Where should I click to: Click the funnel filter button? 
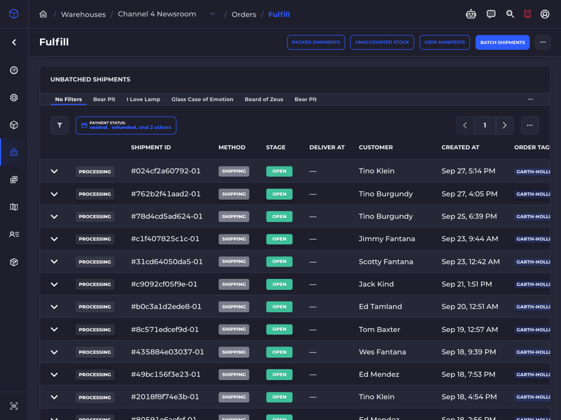click(59, 125)
